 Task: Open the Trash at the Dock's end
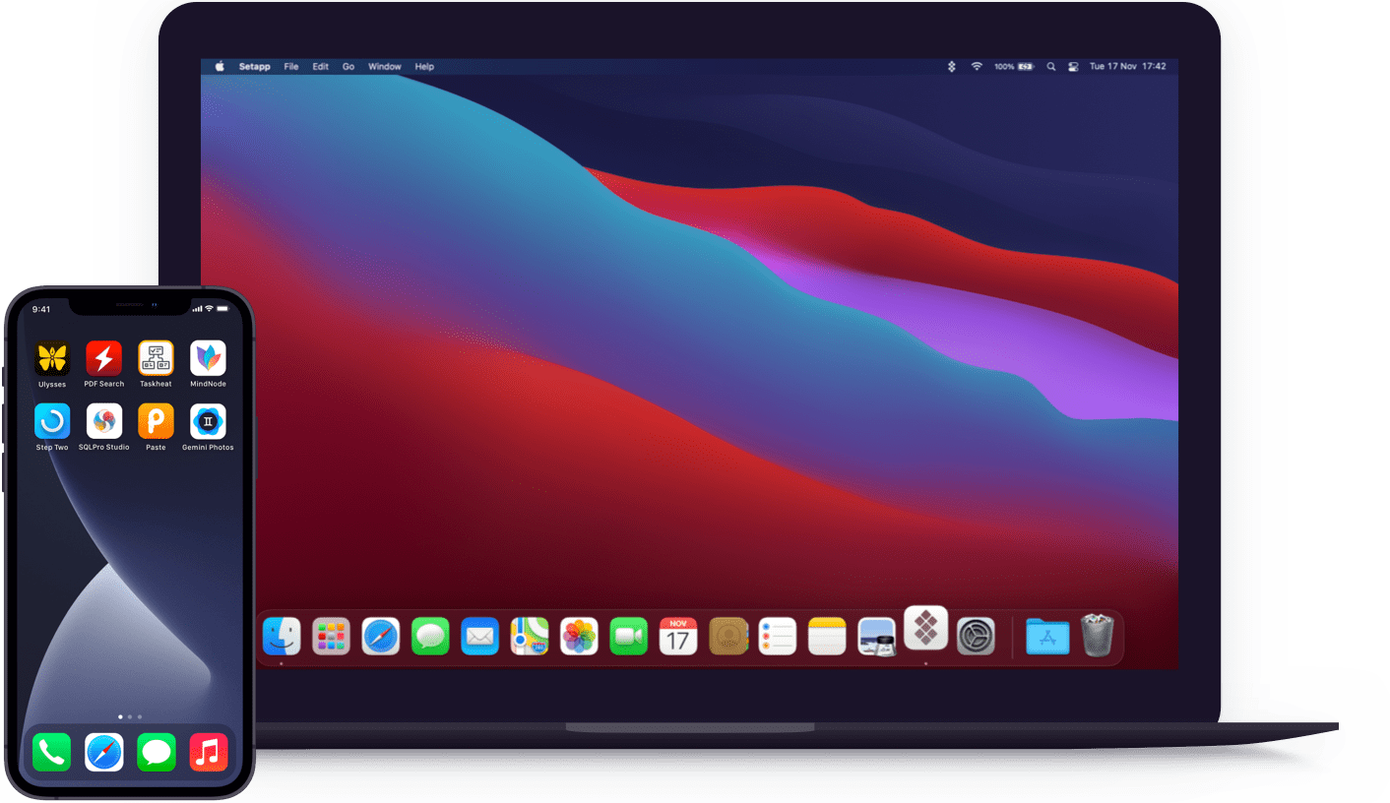coord(1096,636)
